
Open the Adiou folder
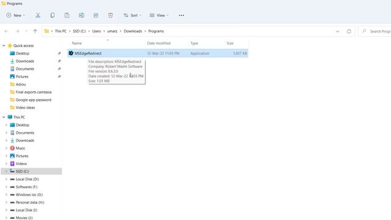click(21, 84)
